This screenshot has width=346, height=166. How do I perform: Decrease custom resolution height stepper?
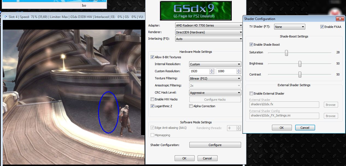click(239, 72)
